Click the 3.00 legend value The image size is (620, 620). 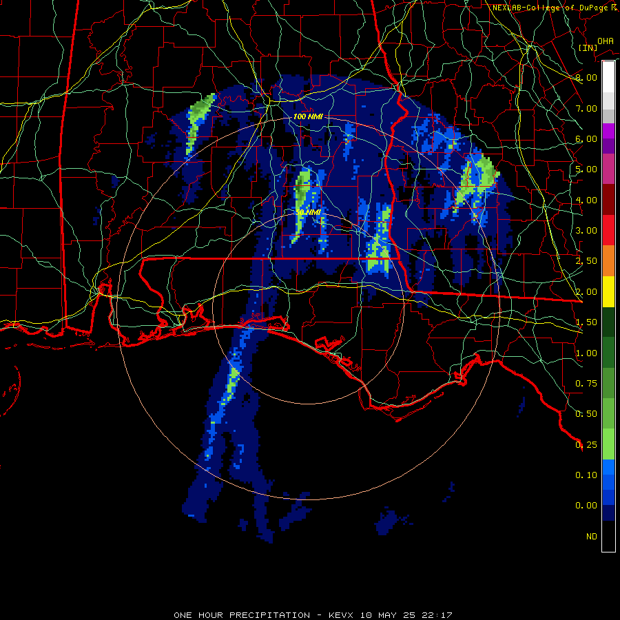click(x=586, y=230)
